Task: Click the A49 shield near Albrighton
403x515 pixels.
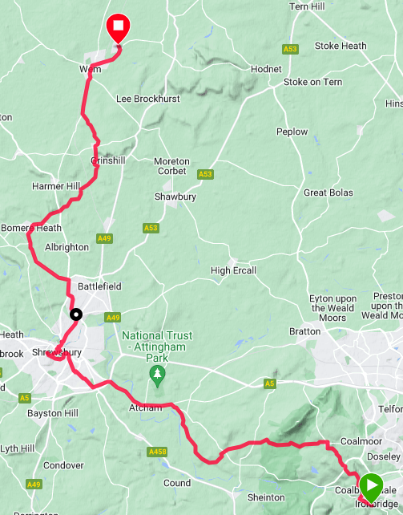Action: [105, 238]
